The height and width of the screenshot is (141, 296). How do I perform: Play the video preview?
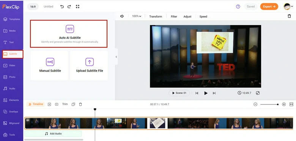click(206, 93)
